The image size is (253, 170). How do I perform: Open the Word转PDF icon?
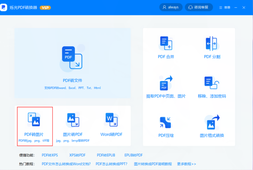coord(111,119)
